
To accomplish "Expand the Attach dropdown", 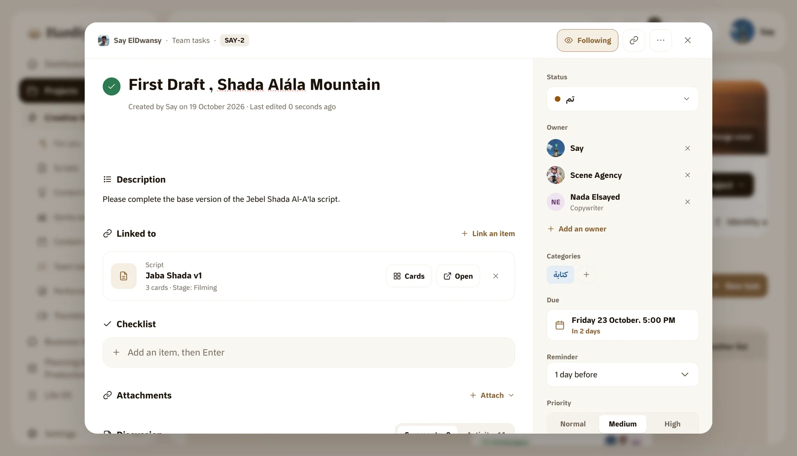I will click(x=492, y=395).
